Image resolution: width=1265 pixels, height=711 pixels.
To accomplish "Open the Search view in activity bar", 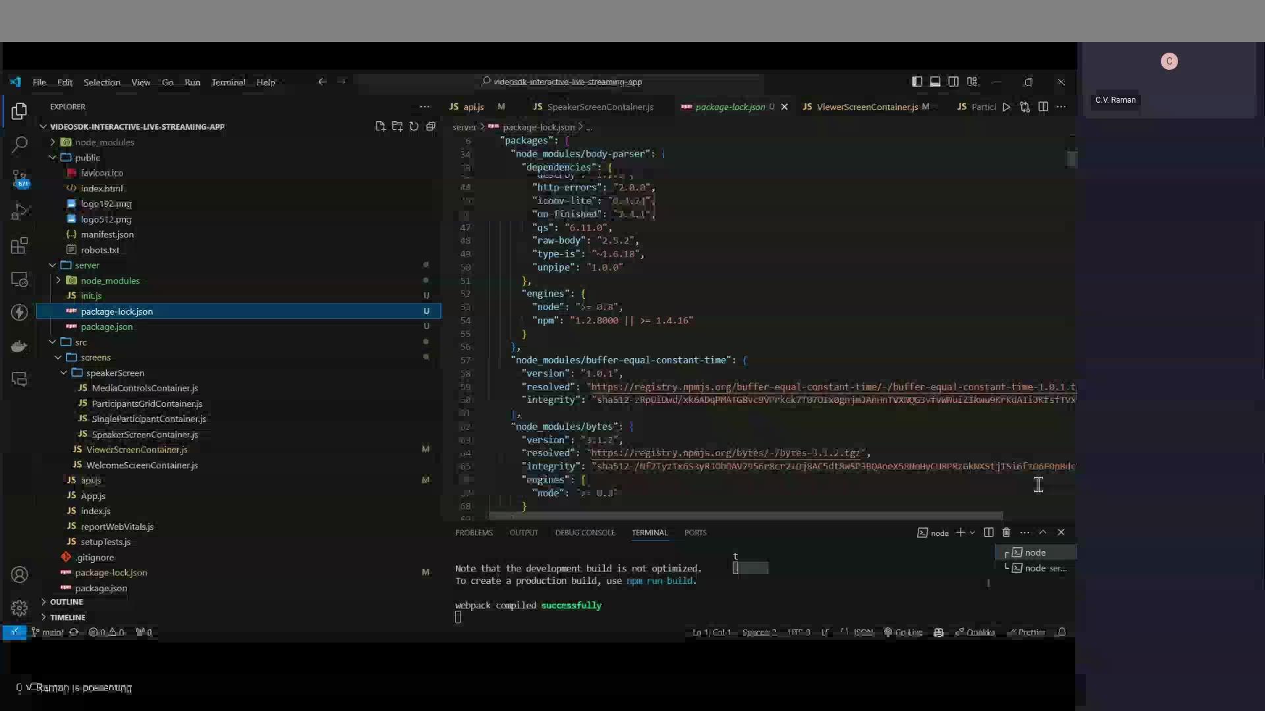I will [19, 144].
